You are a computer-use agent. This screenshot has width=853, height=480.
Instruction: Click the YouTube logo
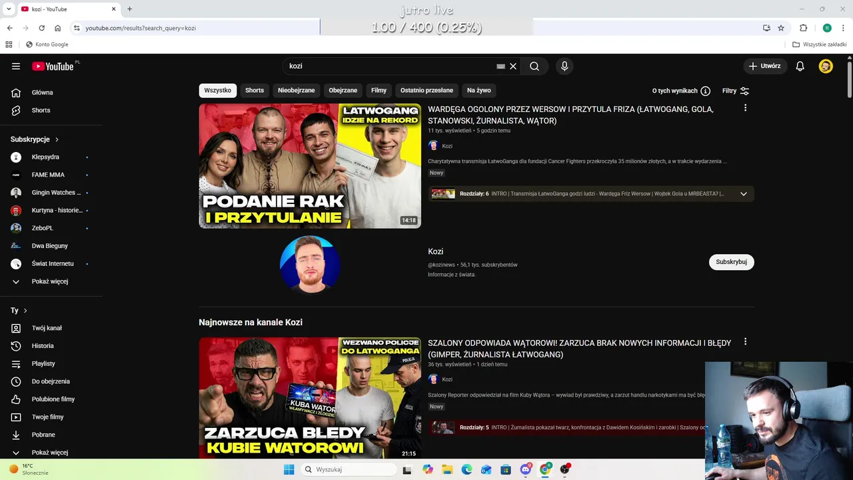click(53, 66)
